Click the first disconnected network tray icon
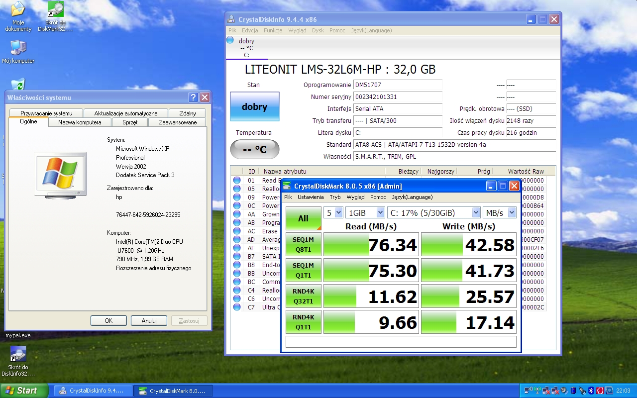Screen dimensions: 637x398 click(546, 390)
